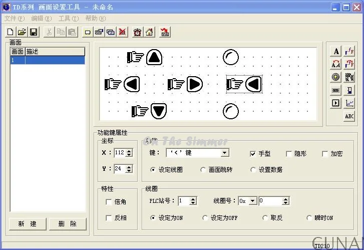Select the dynamic text 'AA' tool
The height and width of the screenshot is (250, 364).
[x=336, y=64]
